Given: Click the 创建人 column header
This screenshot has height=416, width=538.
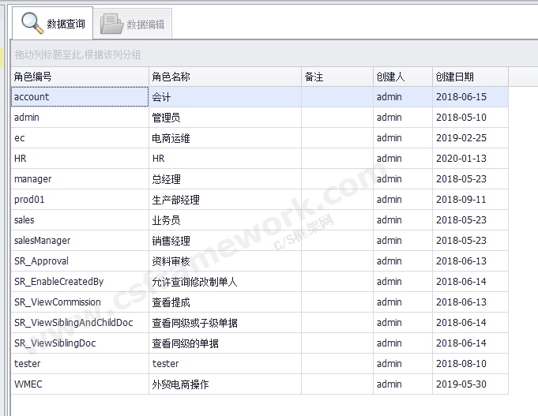Looking at the screenshot, I should (x=403, y=77).
